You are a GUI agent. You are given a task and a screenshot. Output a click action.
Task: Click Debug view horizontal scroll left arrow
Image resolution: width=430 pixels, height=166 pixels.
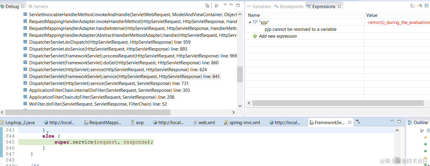[2, 112]
